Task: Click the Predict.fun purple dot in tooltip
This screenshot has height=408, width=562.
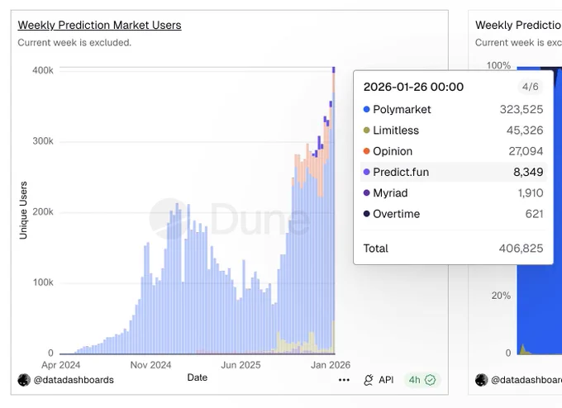Action: pyautogui.click(x=366, y=172)
